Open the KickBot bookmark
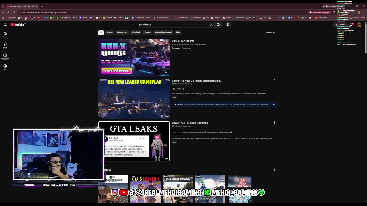Viewport: 367px width, 206px height. pyautogui.click(x=107, y=18)
